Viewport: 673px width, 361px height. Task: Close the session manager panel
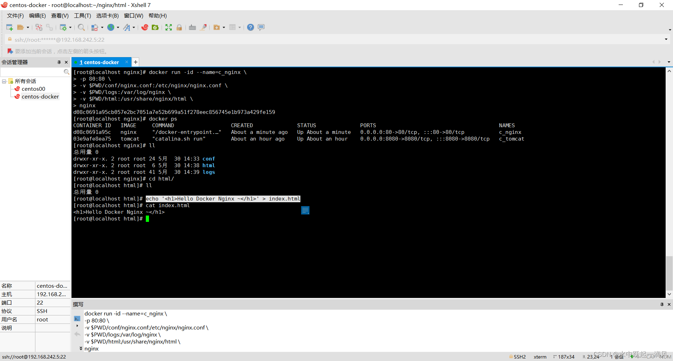pyautogui.click(x=66, y=62)
